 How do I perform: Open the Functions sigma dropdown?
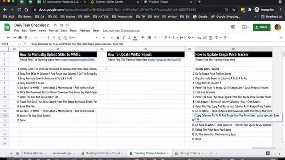(227, 38)
